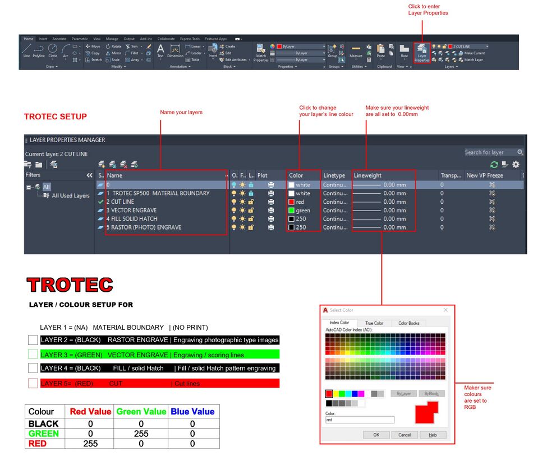Click the Move tool
The height and width of the screenshot is (457, 538).
[x=93, y=46]
